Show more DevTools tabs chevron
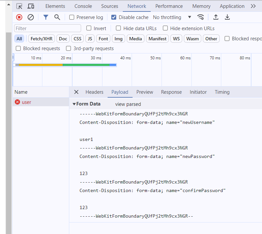Image resolution: width=262 pixels, height=234 pixels. click(x=253, y=6)
